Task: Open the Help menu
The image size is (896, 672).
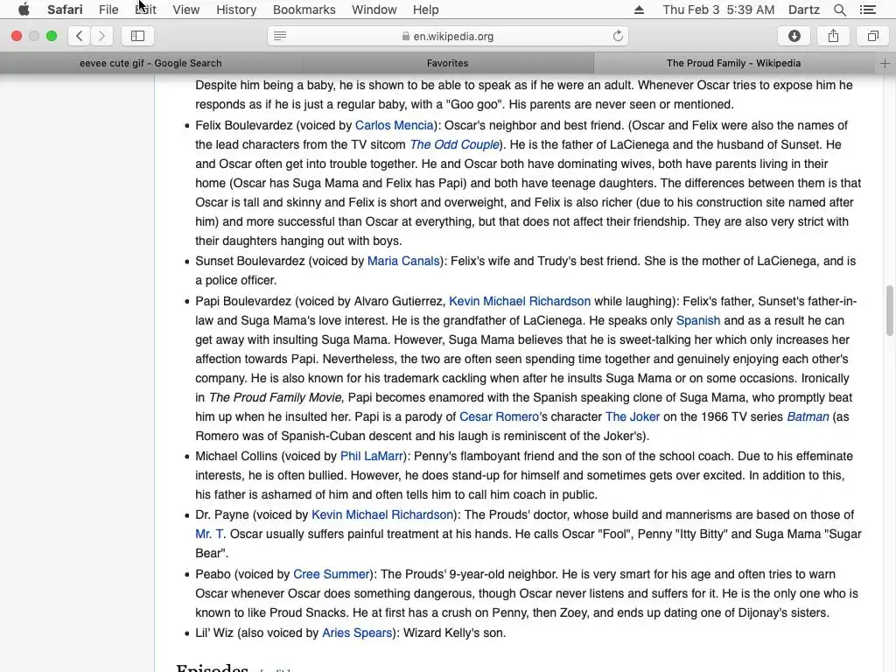Action: 426,10
